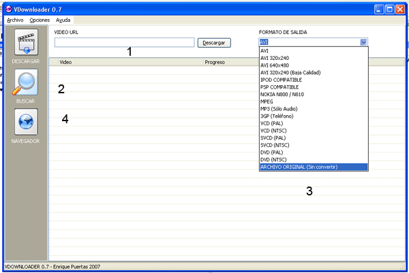This screenshot has width=409, height=273.
Task: Click the Video column header
Action: click(66, 62)
